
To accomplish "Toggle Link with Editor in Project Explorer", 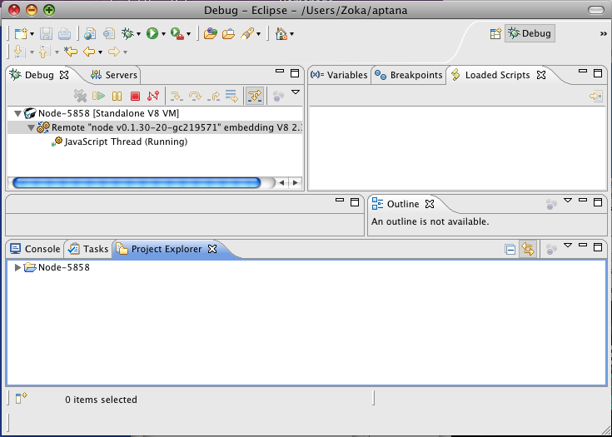I will click(x=528, y=250).
